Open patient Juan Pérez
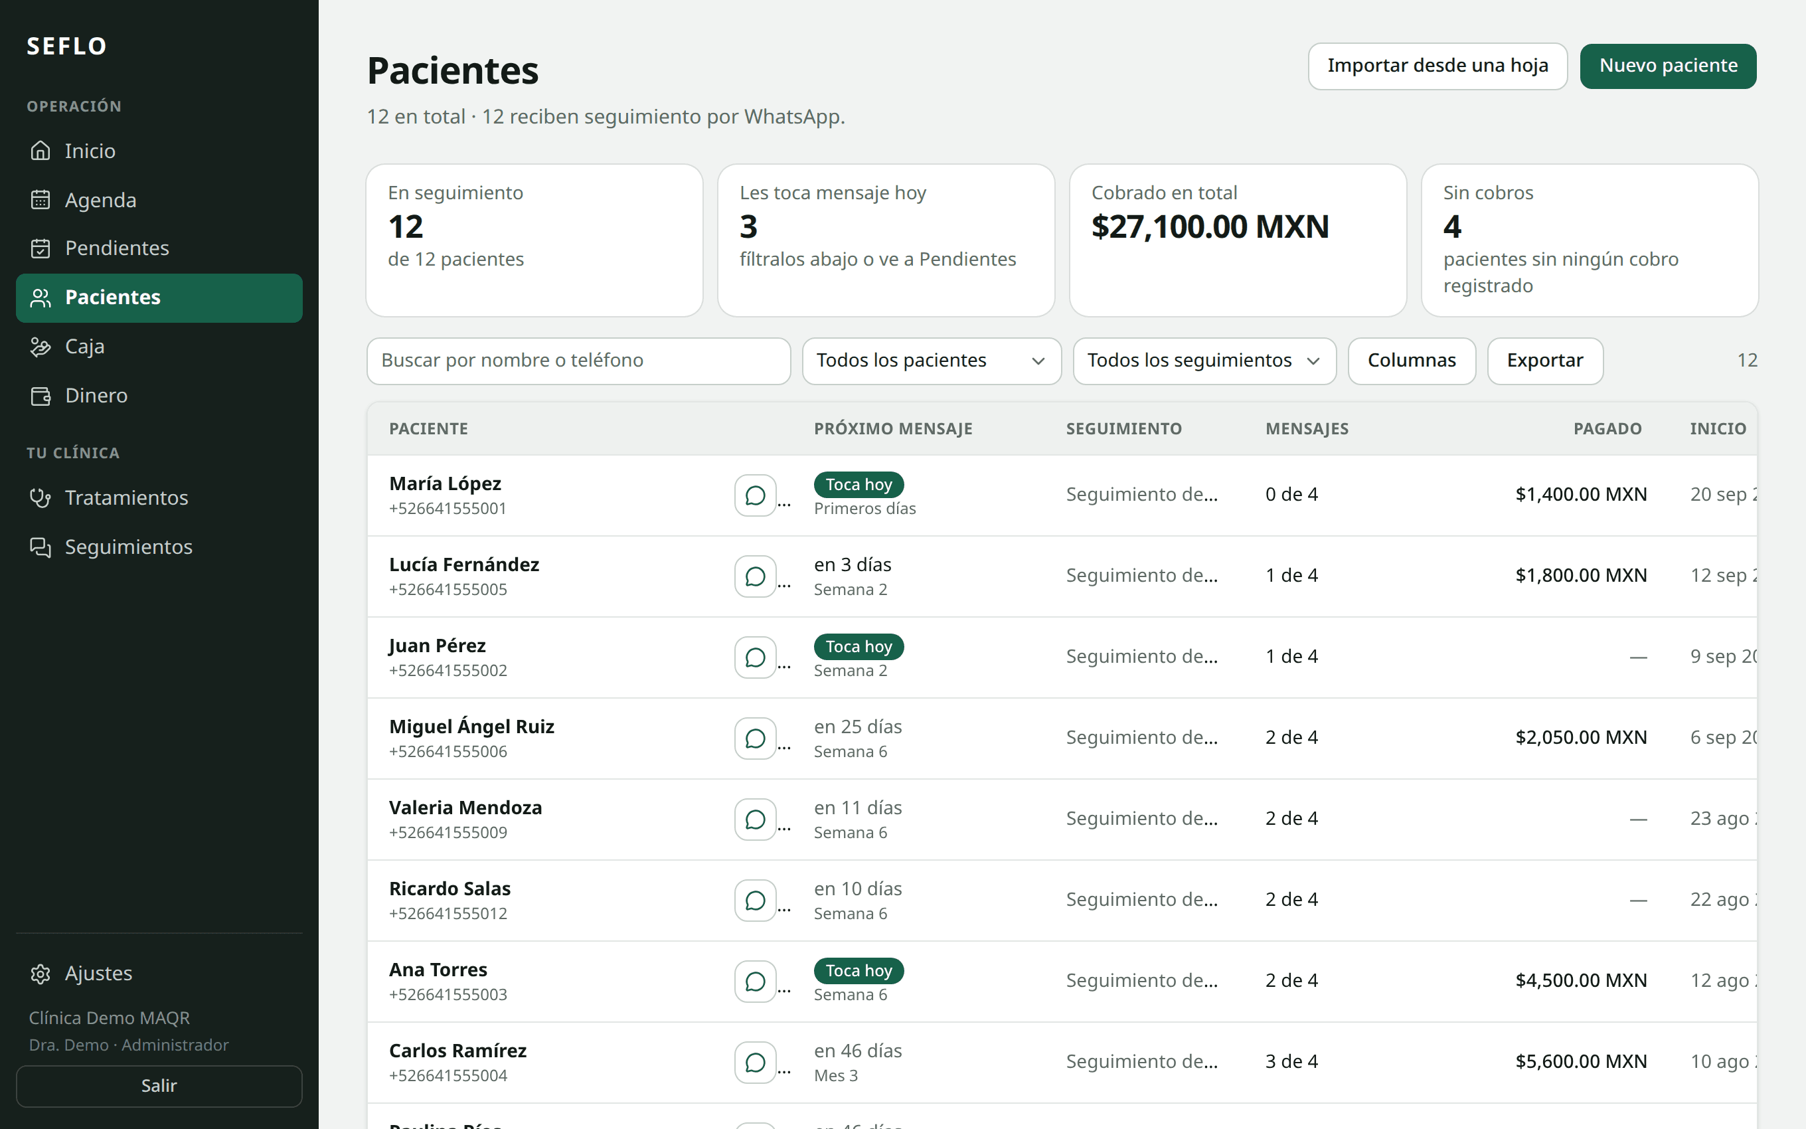 point(438,646)
